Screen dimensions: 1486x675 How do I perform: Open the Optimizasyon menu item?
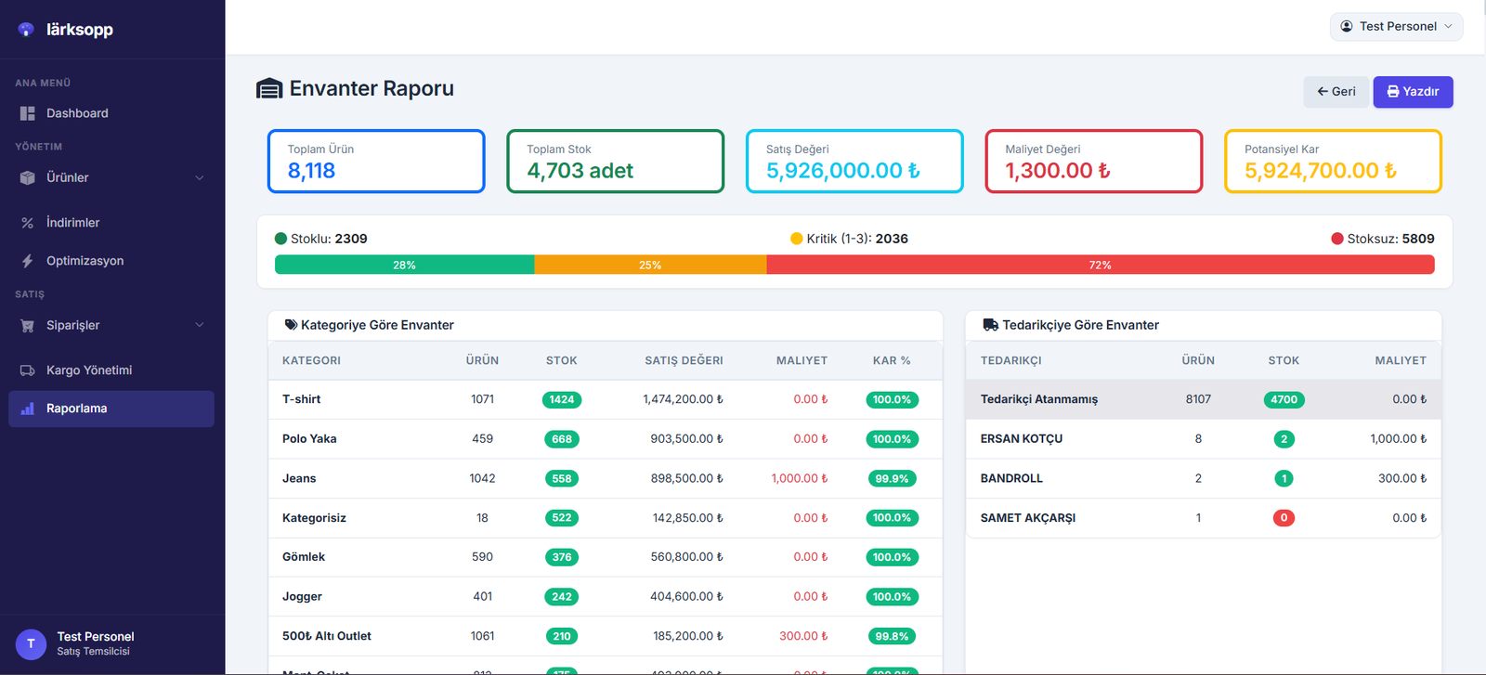tap(85, 261)
